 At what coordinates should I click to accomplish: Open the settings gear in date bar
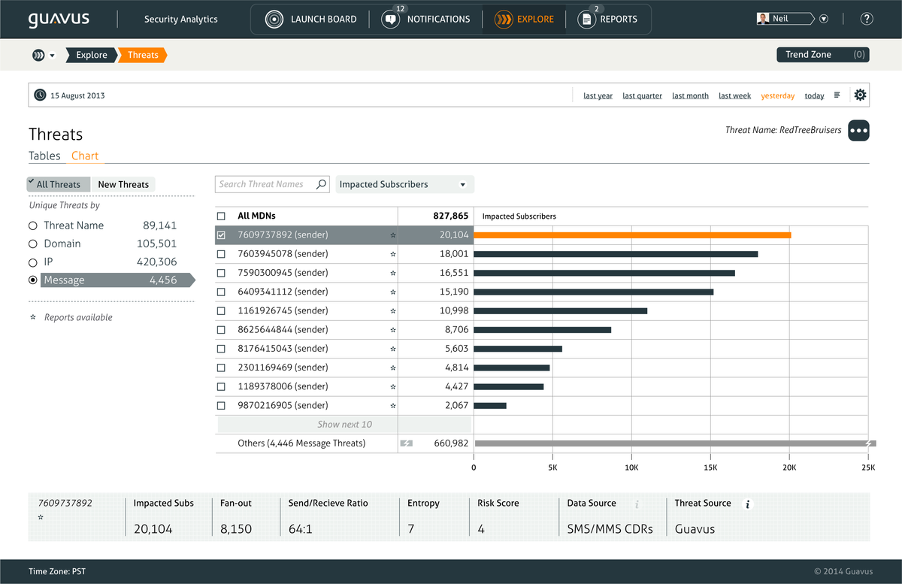(860, 95)
